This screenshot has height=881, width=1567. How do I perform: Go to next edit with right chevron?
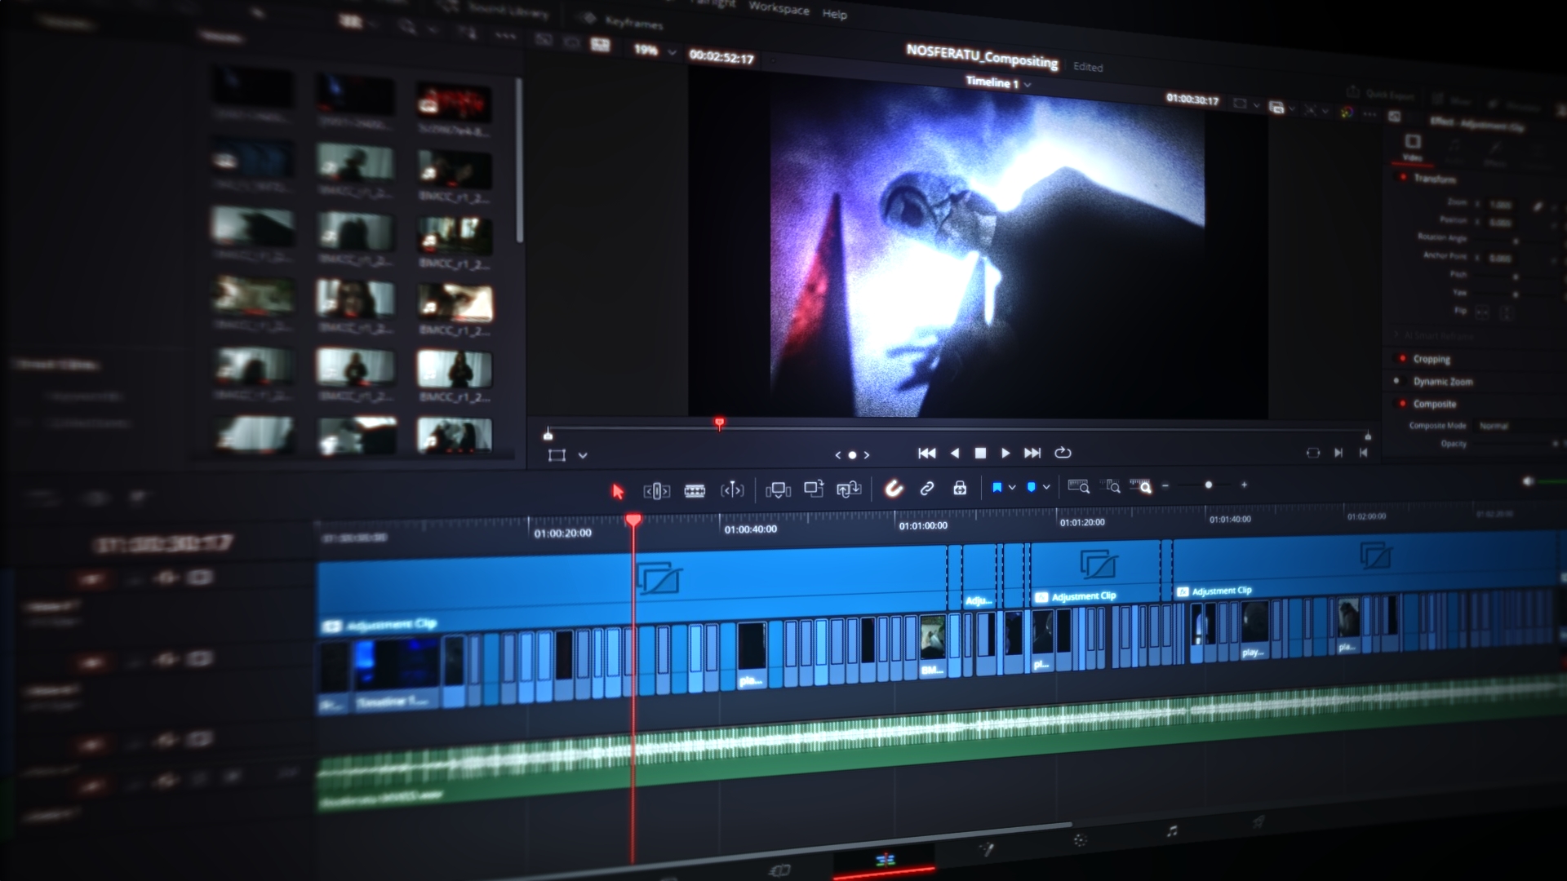[867, 455]
